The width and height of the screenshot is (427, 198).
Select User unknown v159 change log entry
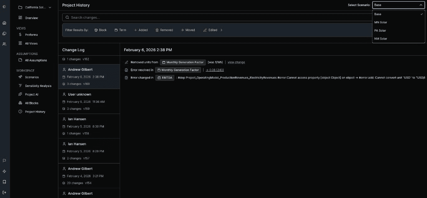click(89, 101)
